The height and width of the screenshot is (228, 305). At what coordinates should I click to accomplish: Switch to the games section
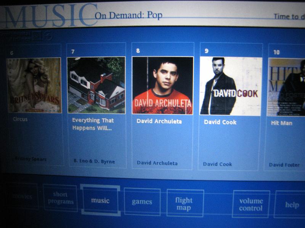pos(142,202)
